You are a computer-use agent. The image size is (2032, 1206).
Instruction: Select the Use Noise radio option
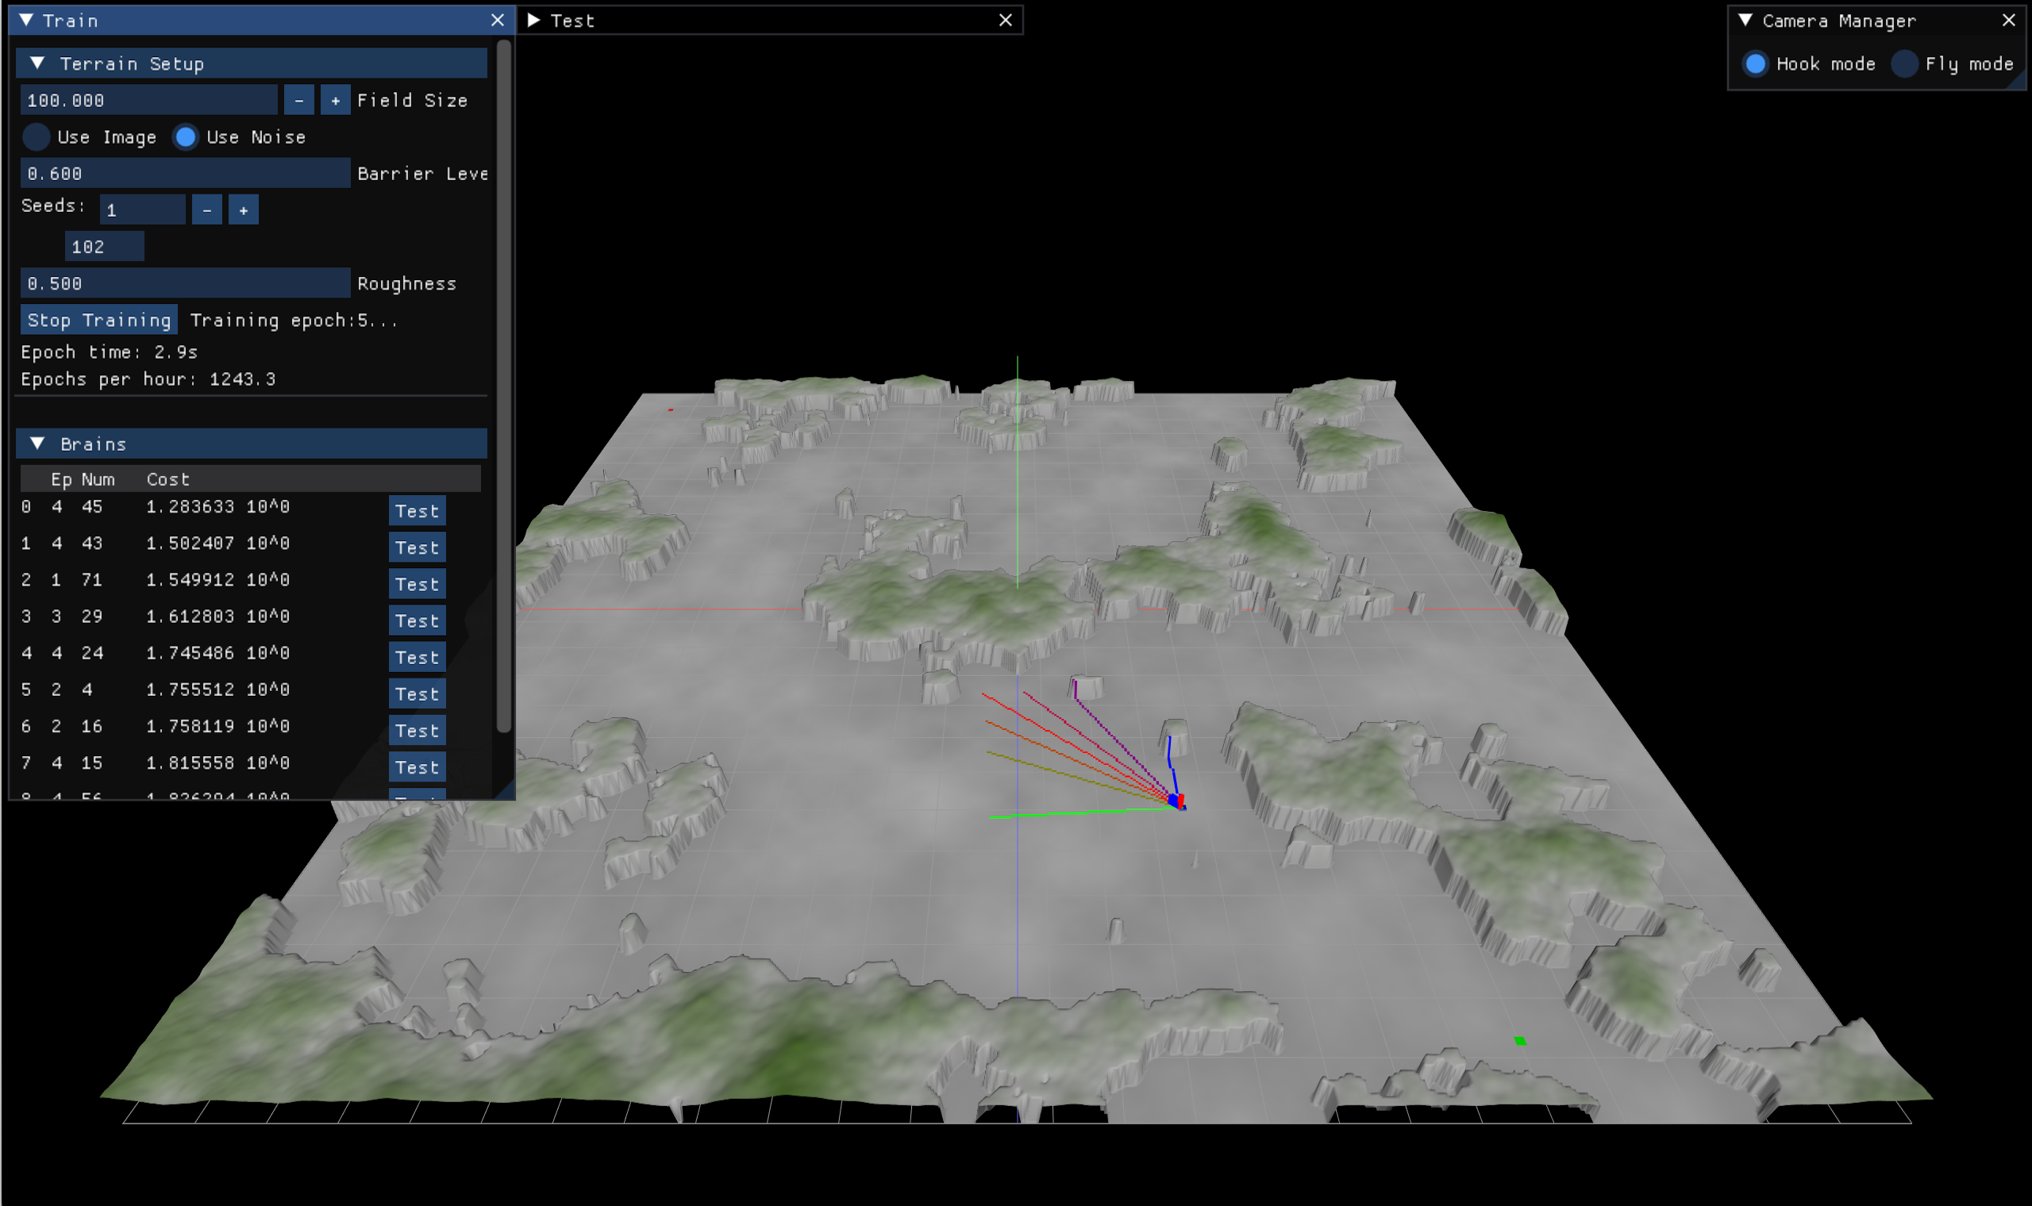point(185,137)
